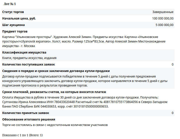Click the "Обоснование итогового решения" heading

28,119
